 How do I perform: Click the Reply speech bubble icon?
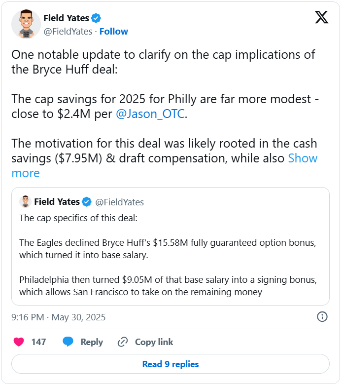(x=68, y=342)
